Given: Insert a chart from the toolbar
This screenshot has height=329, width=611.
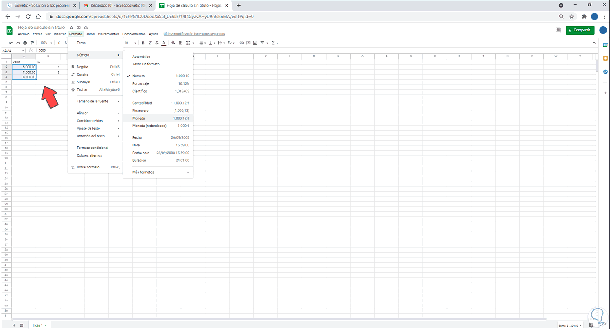Looking at the screenshot, I should click(255, 42).
